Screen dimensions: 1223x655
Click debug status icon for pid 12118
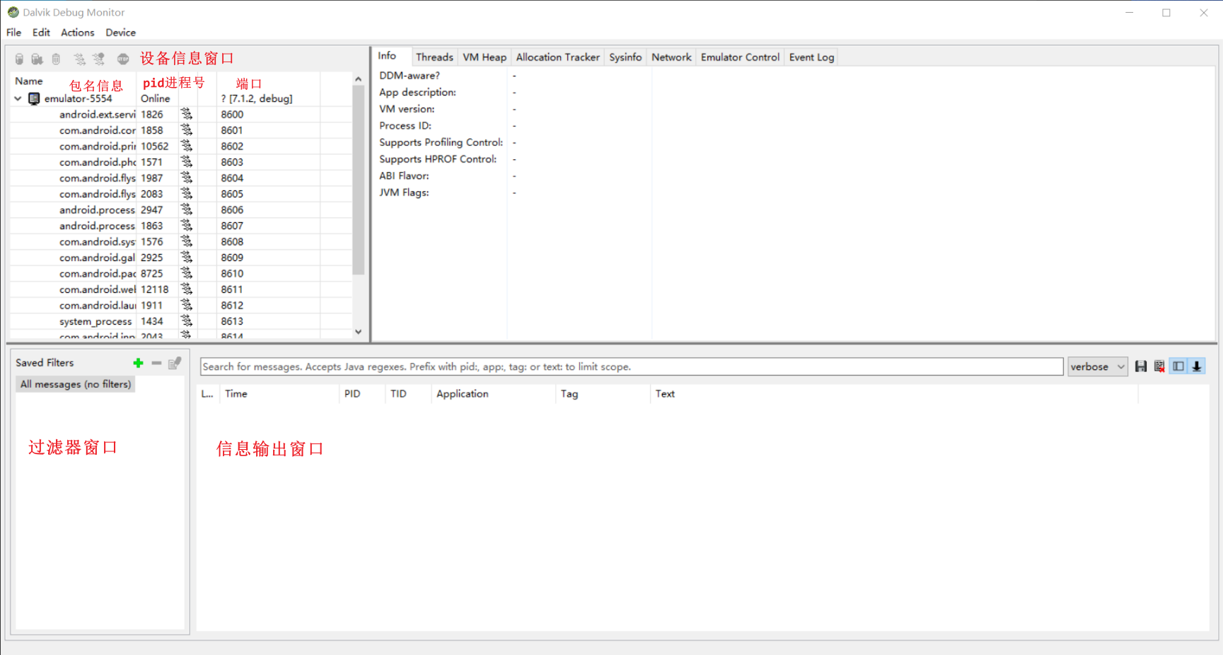(186, 289)
